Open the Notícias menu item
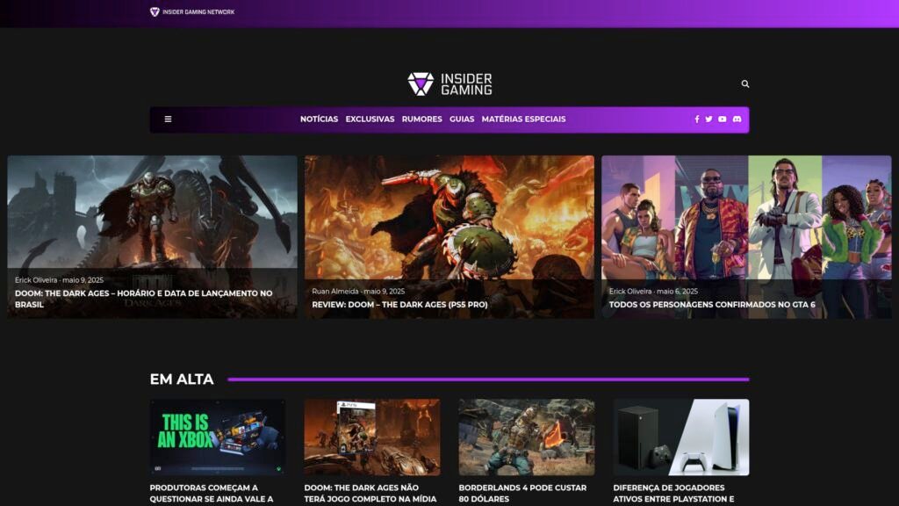Image resolution: width=899 pixels, height=506 pixels. (x=319, y=119)
